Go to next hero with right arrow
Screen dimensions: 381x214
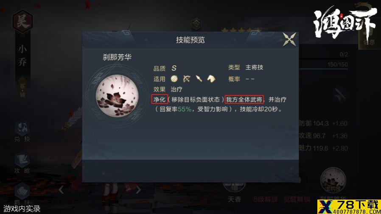tap(138, 190)
